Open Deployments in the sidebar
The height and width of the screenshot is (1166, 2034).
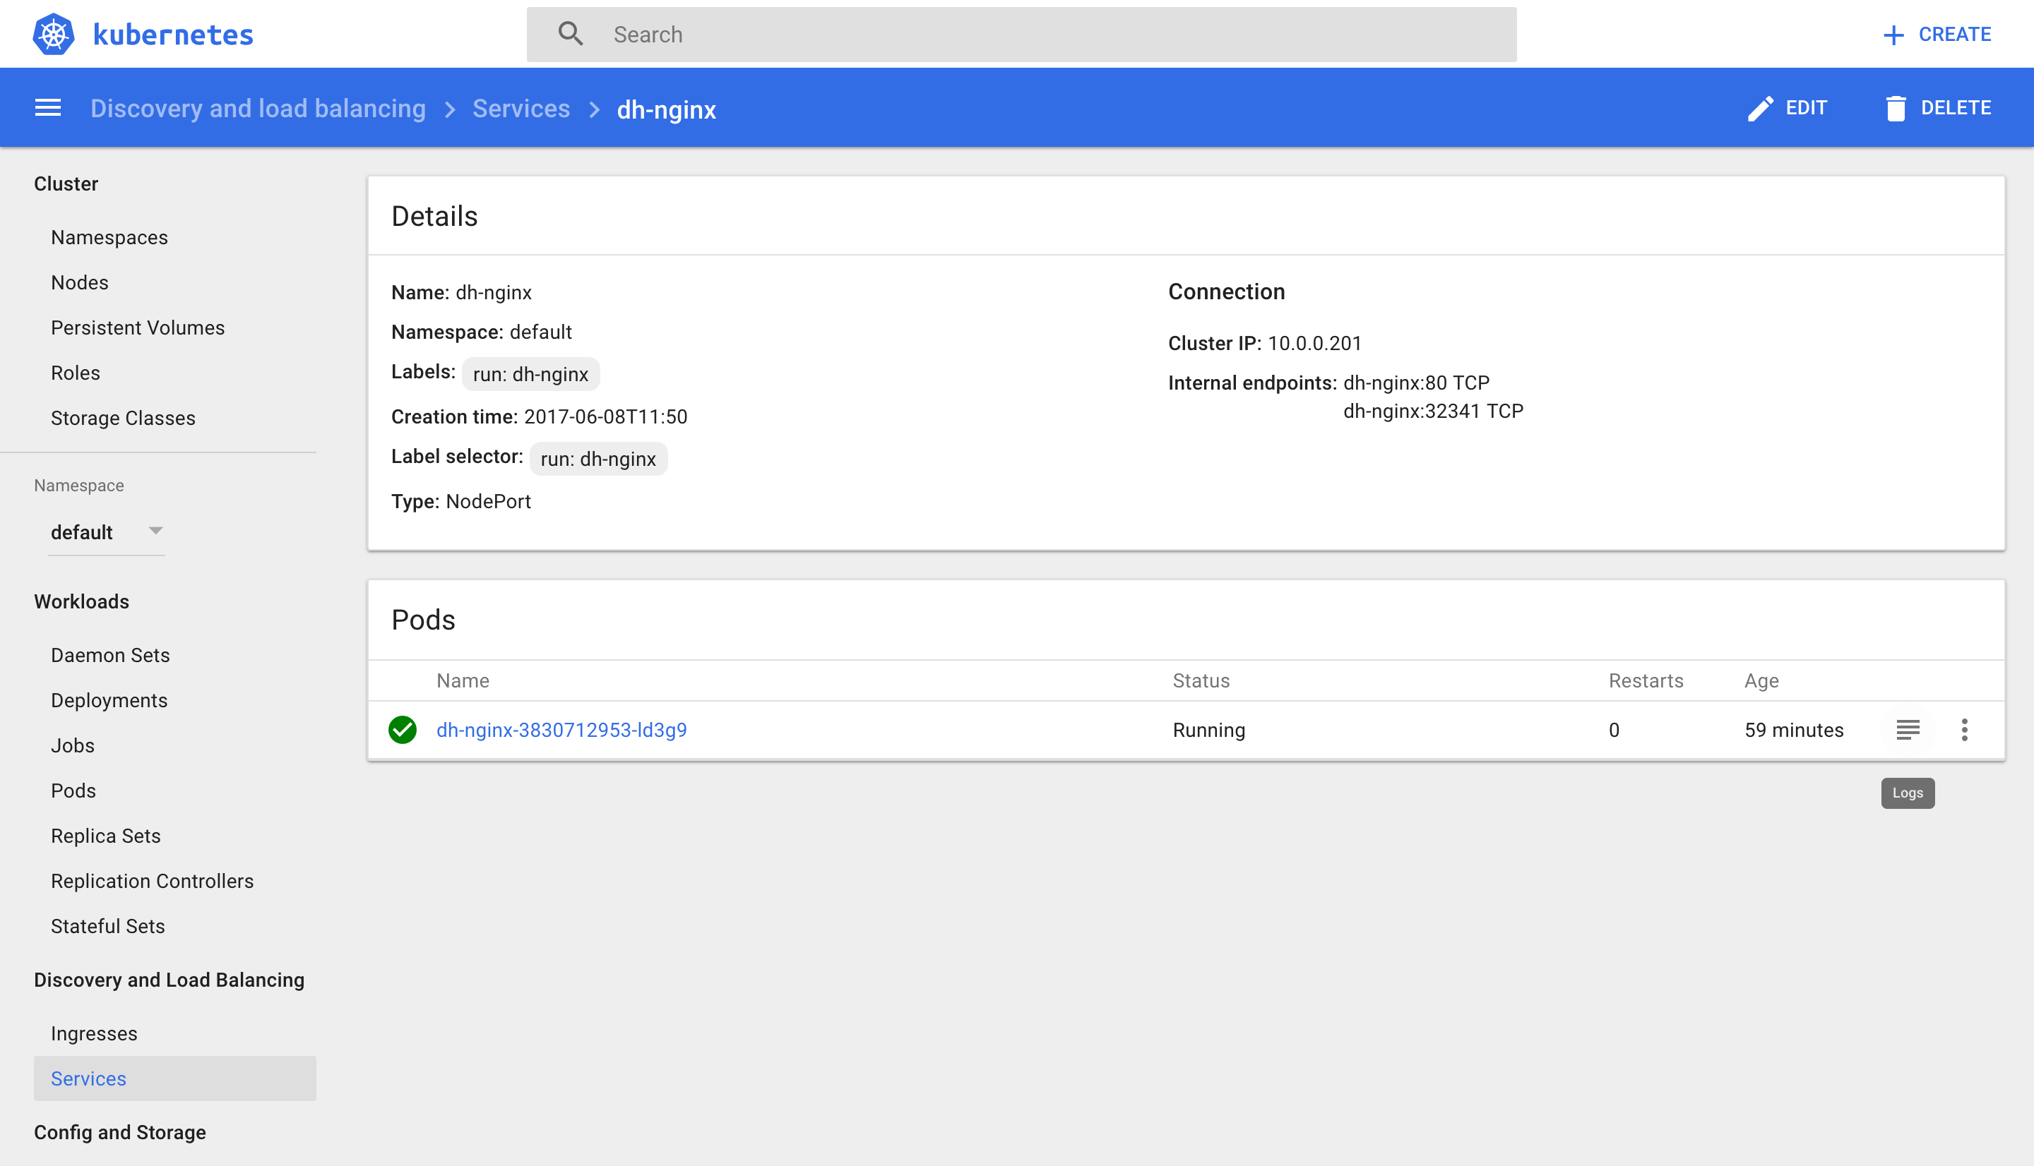109,700
